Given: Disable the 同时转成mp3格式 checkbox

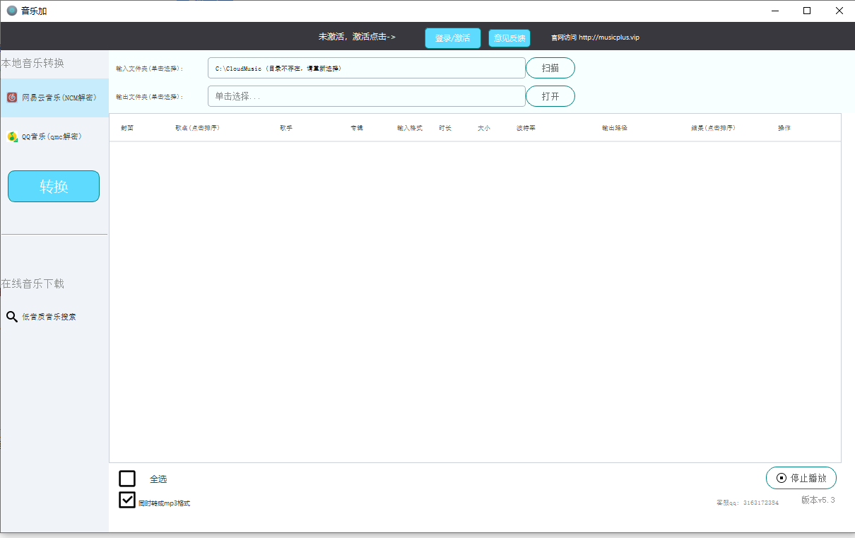Looking at the screenshot, I should (127, 500).
